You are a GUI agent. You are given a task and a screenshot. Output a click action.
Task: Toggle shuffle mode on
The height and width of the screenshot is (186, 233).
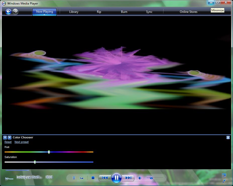74,178
